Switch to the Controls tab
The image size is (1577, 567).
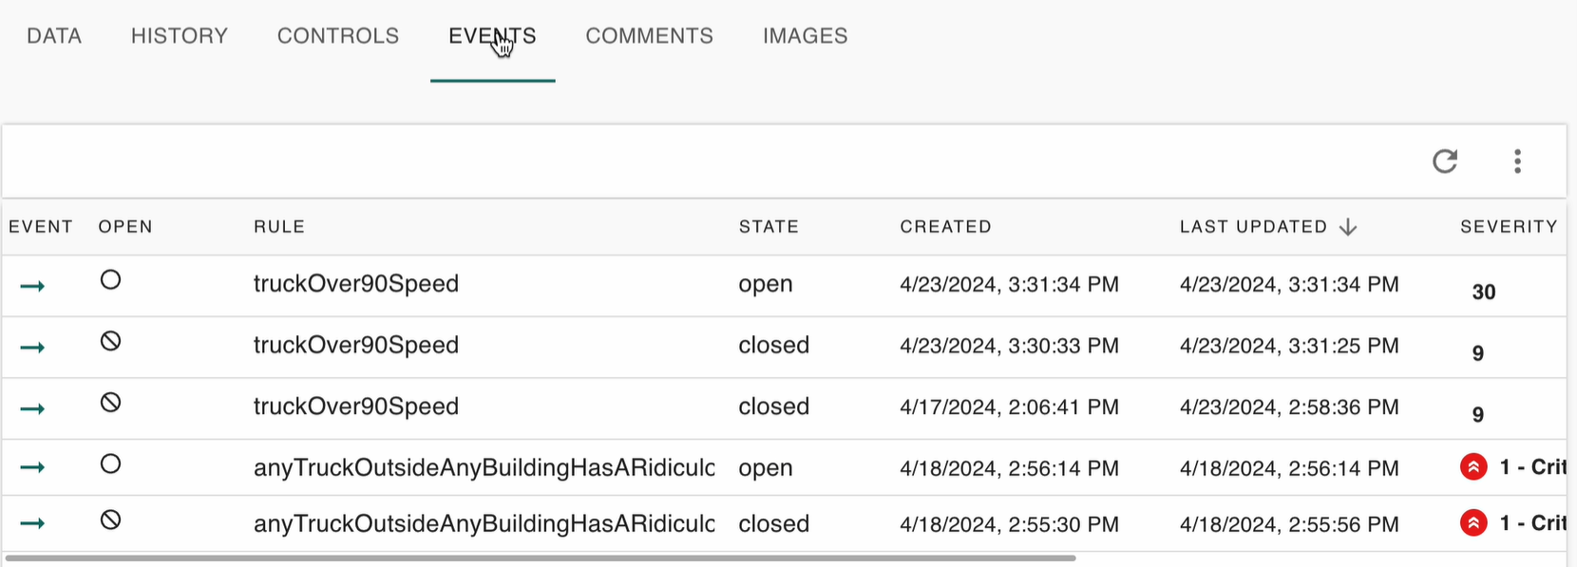point(338,36)
